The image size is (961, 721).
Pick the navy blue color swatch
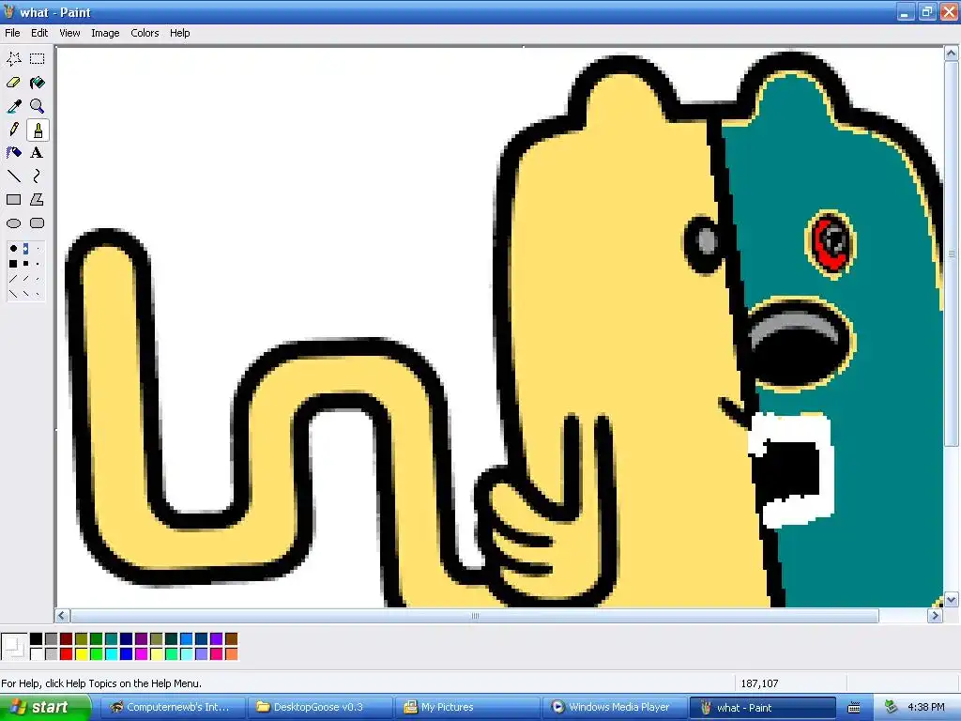point(127,638)
